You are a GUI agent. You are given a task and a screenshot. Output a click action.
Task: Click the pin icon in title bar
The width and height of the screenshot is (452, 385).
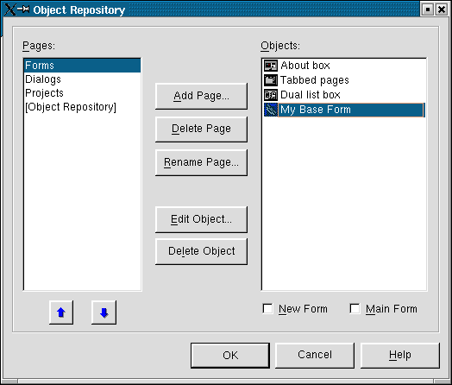[23, 9]
